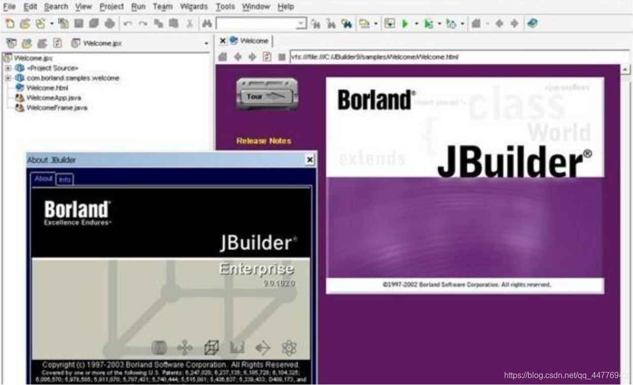Open the dropdown arrow next to Optimize icon

(463, 24)
